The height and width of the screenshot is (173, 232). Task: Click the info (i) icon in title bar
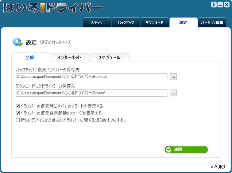(214, 5)
